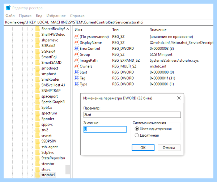217x182 pixels.
Task: Open the Вид menu
Action: coord(39,16)
